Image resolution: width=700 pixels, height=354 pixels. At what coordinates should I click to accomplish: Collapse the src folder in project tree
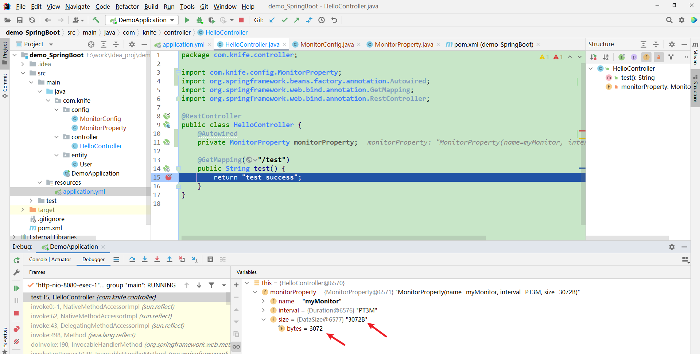coord(23,73)
